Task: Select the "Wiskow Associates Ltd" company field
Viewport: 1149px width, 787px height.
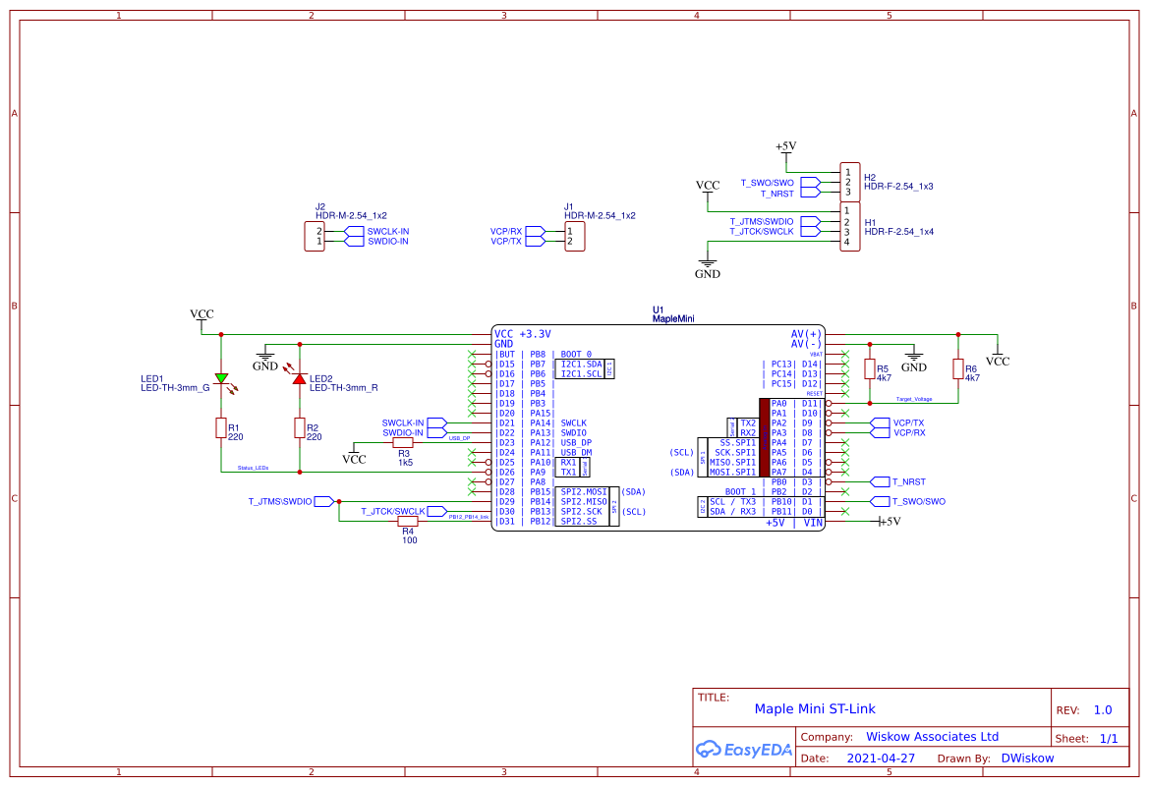Action: point(932,737)
